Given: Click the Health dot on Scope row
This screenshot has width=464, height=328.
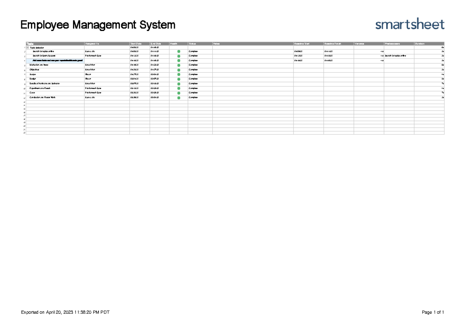Looking at the screenshot, I should (178, 74).
